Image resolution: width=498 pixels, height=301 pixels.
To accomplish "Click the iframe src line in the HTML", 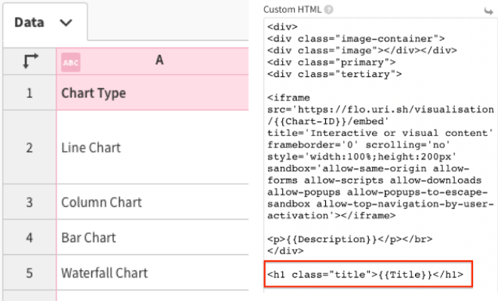I will point(380,109).
